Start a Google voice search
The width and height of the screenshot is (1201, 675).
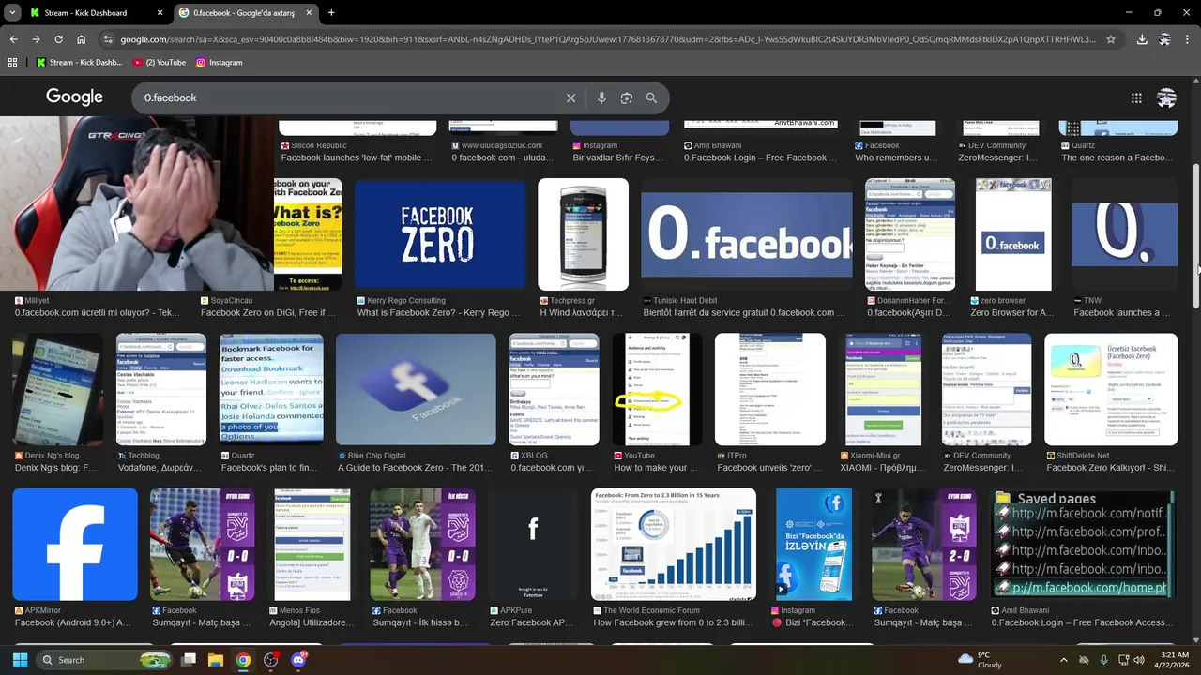[601, 97]
